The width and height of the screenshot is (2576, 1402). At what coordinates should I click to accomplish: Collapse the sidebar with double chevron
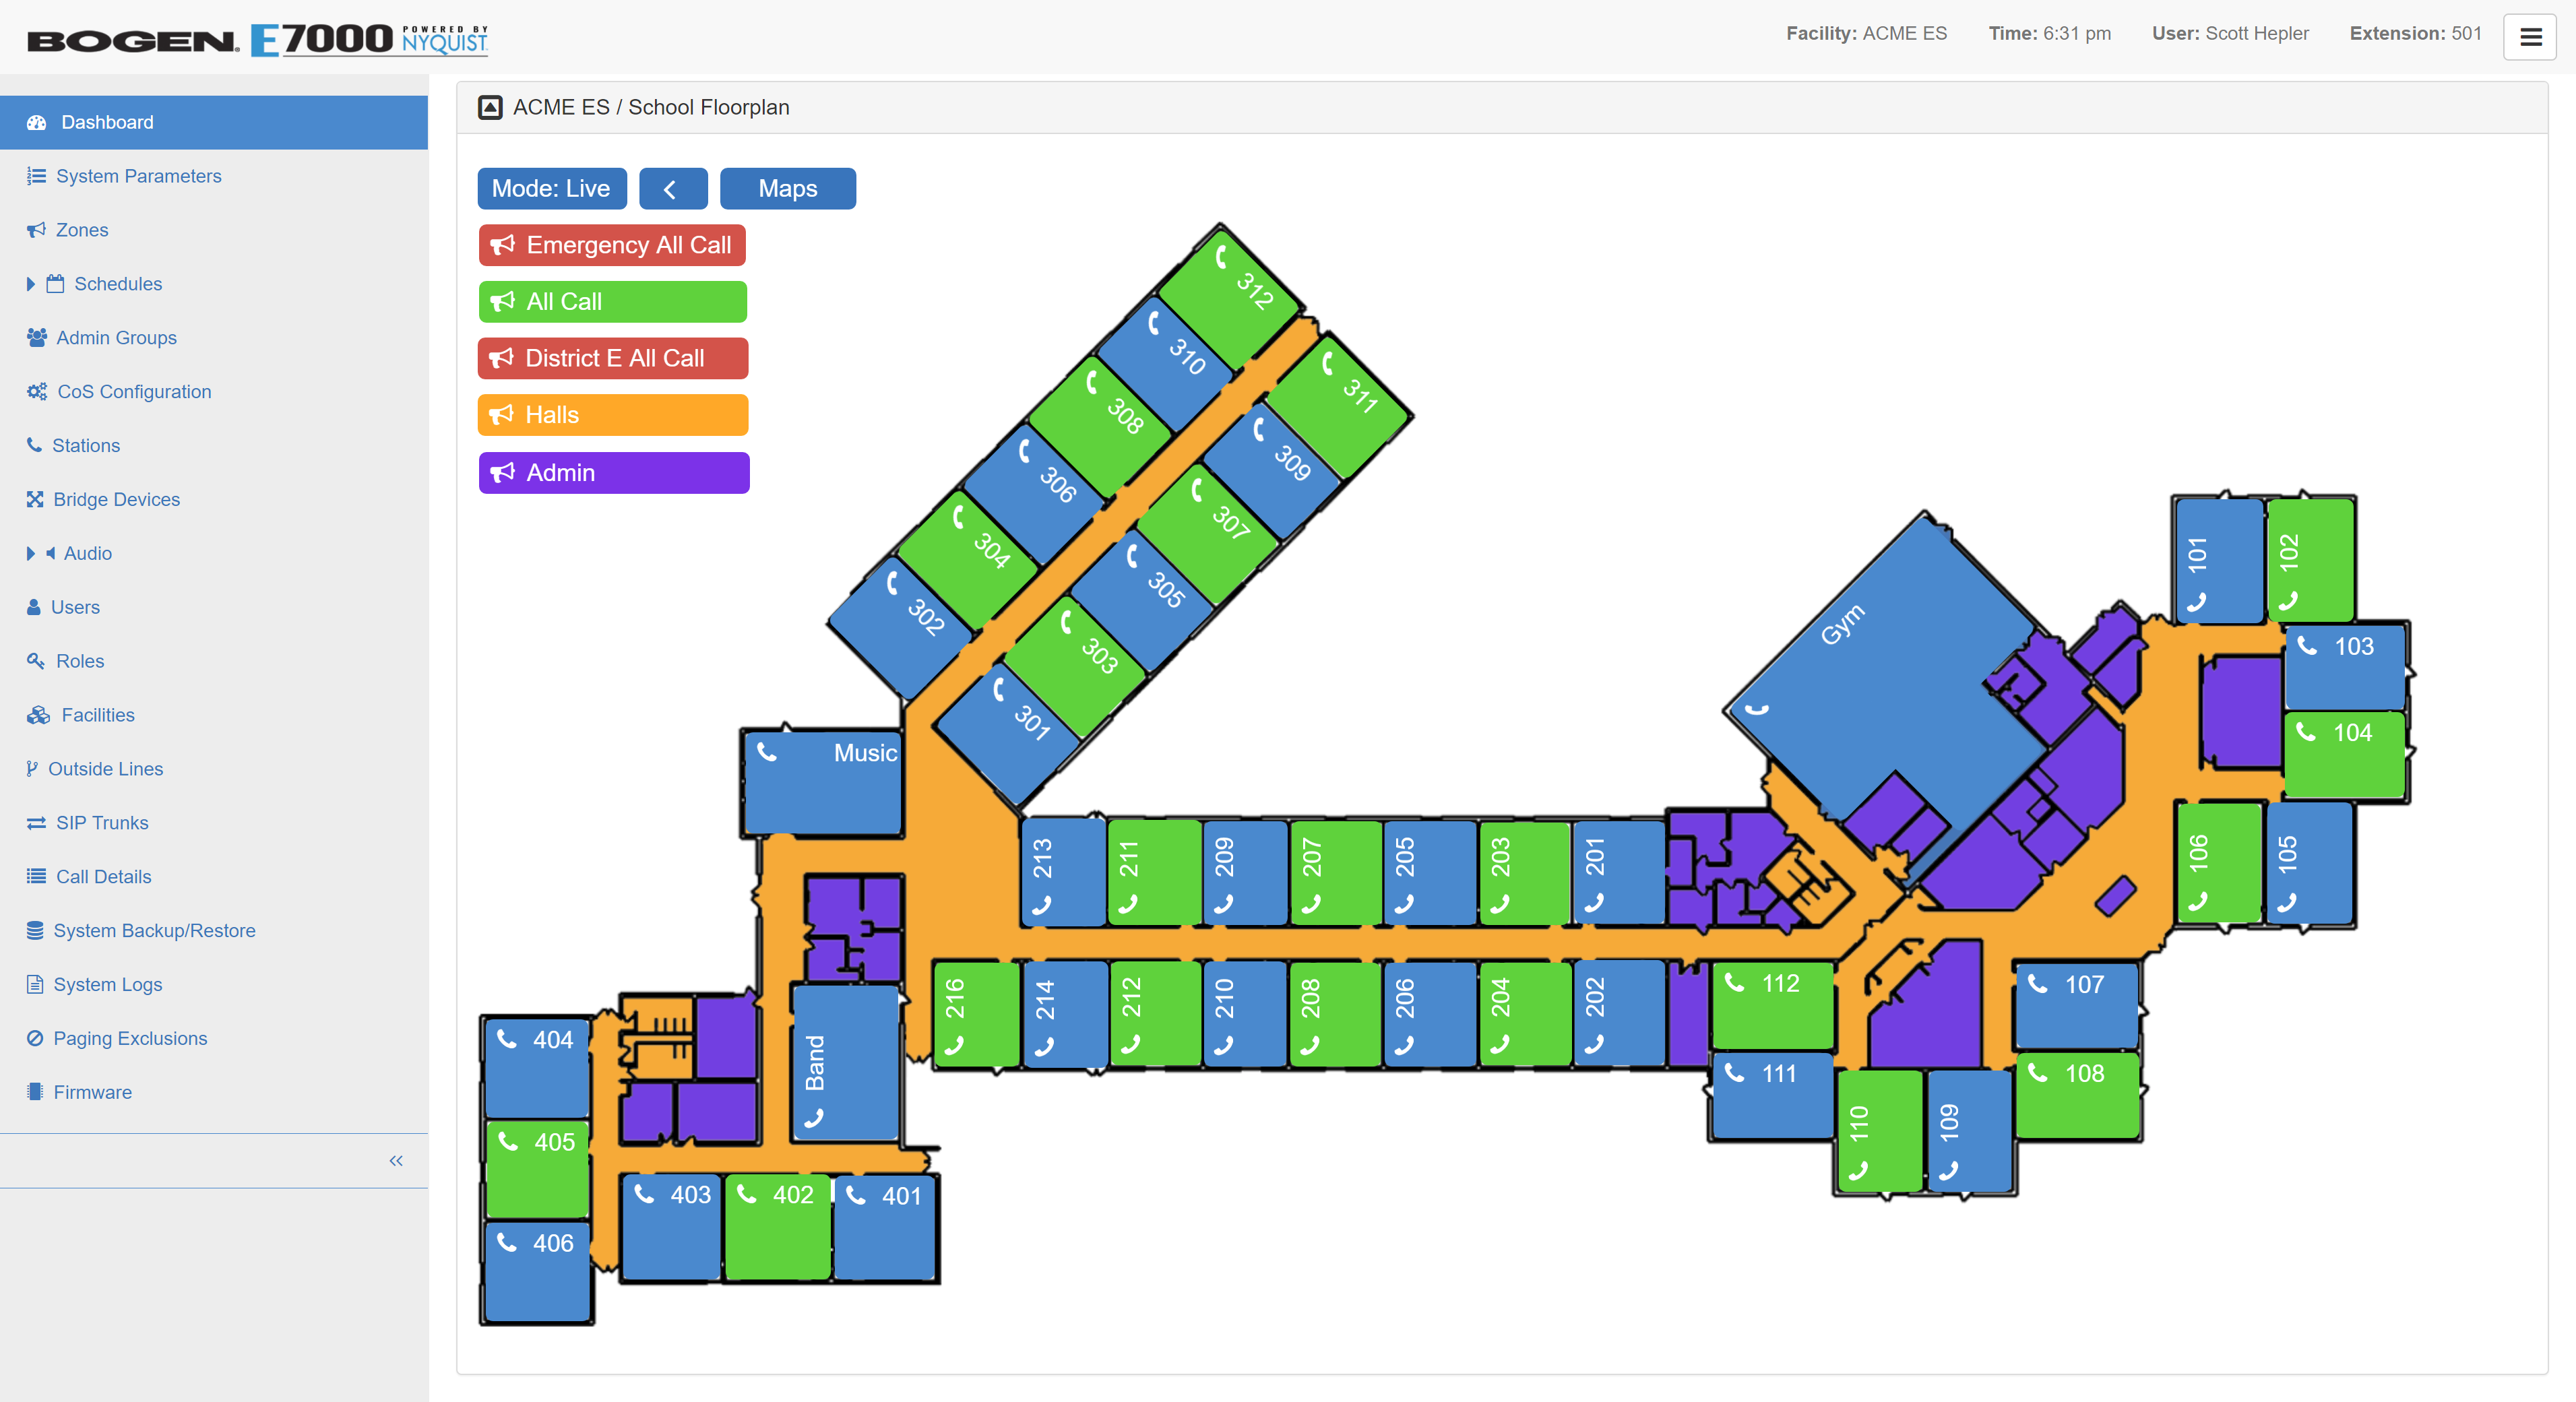click(x=396, y=1161)
